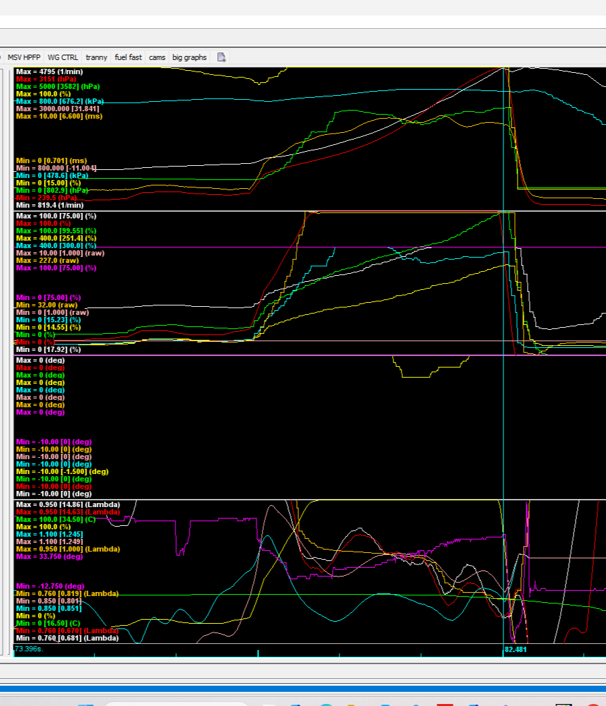This screenshot has height=706, width=606.
Task: Switch to the MSV HPFP tab
Action: [x=24, y=57]
